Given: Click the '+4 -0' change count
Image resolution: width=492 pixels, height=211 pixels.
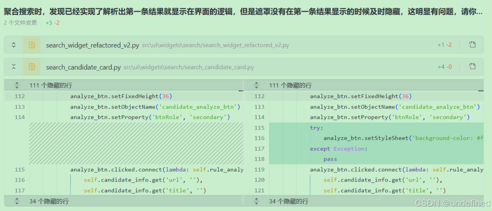Looking at the screenshot, I should pyautogui.click(x=445, y=67).
